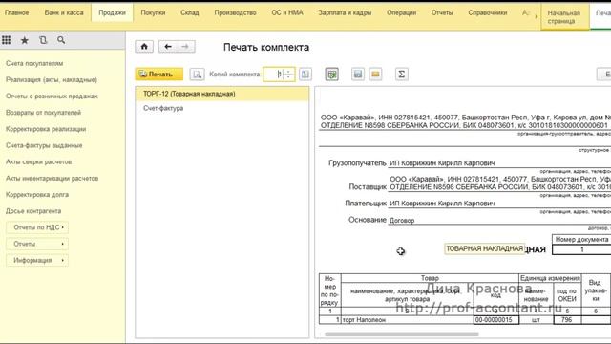Select ТОРГ-12 (Товарная накладная) in list

pos(222,94)
